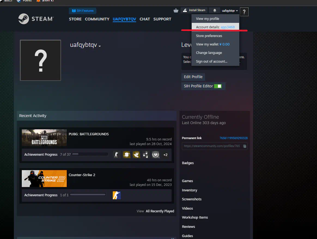Click the Edit Profile button
This screenshot has width=317, height=239.
click(193, 77)
